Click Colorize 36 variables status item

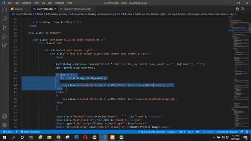click(227, 132)
